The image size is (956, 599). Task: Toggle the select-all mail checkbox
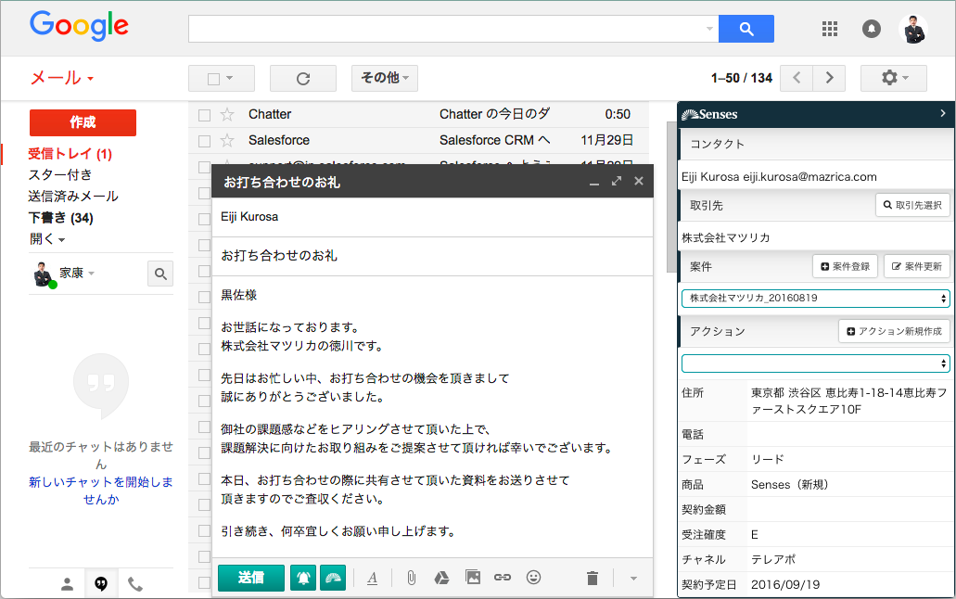click(x=213, y=79)
